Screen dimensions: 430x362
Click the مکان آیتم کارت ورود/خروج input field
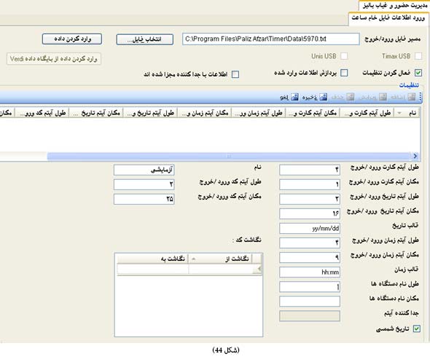(310, 184)
